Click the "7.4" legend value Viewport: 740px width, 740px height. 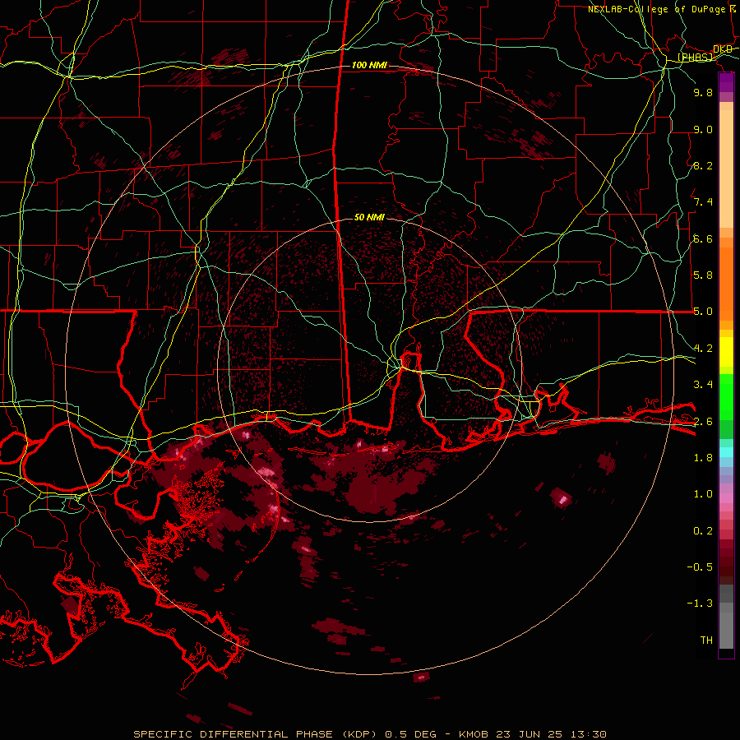pos(703,202)
